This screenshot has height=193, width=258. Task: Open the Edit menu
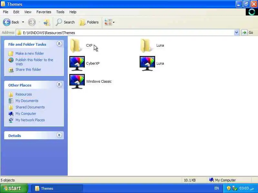pyautogui.click(x=16, y=12)
